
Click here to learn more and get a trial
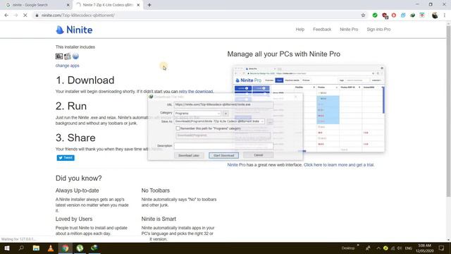tap(339, 165)
